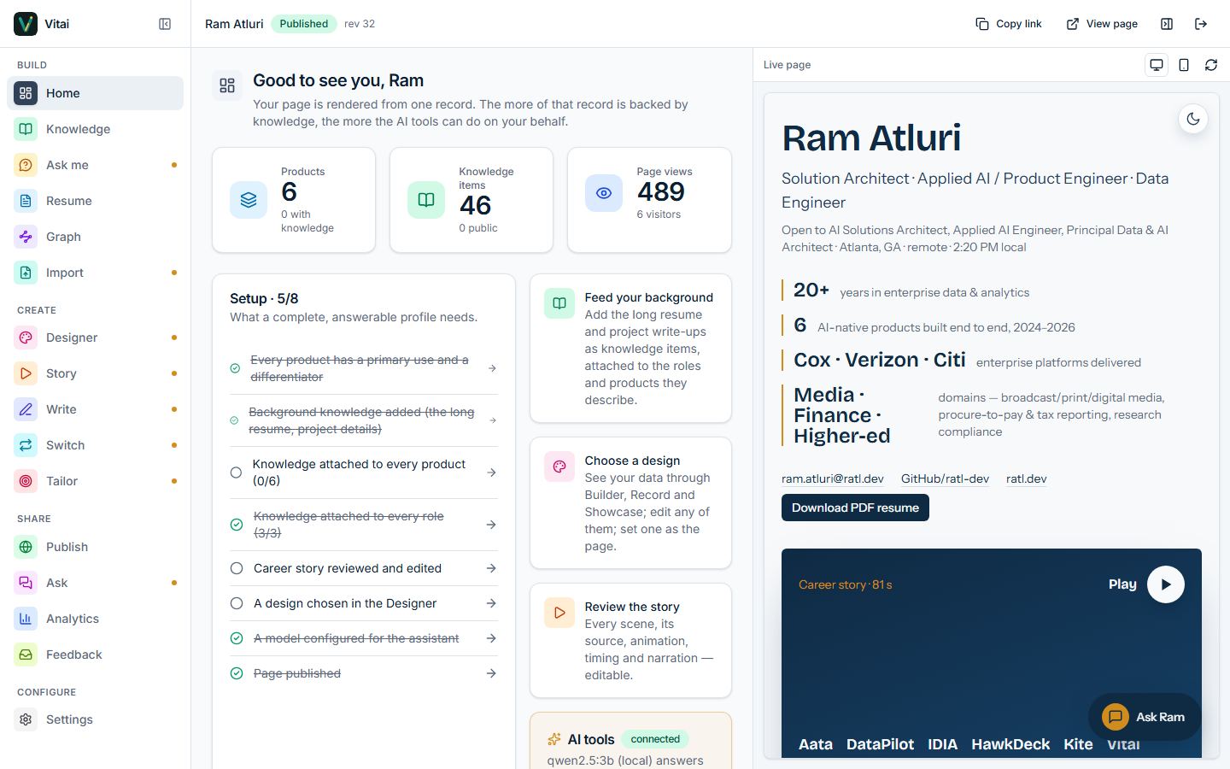
Task: Click the Choose a design palette icon
Action: coord(559,467)
